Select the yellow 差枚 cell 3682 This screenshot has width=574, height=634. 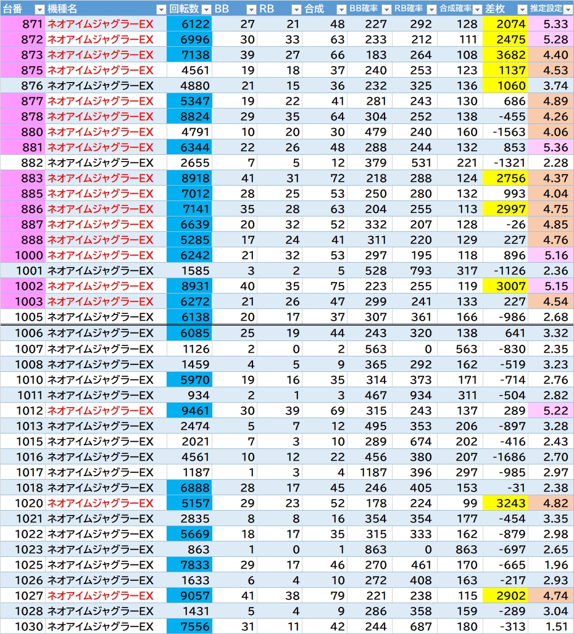tap(506, 55)
